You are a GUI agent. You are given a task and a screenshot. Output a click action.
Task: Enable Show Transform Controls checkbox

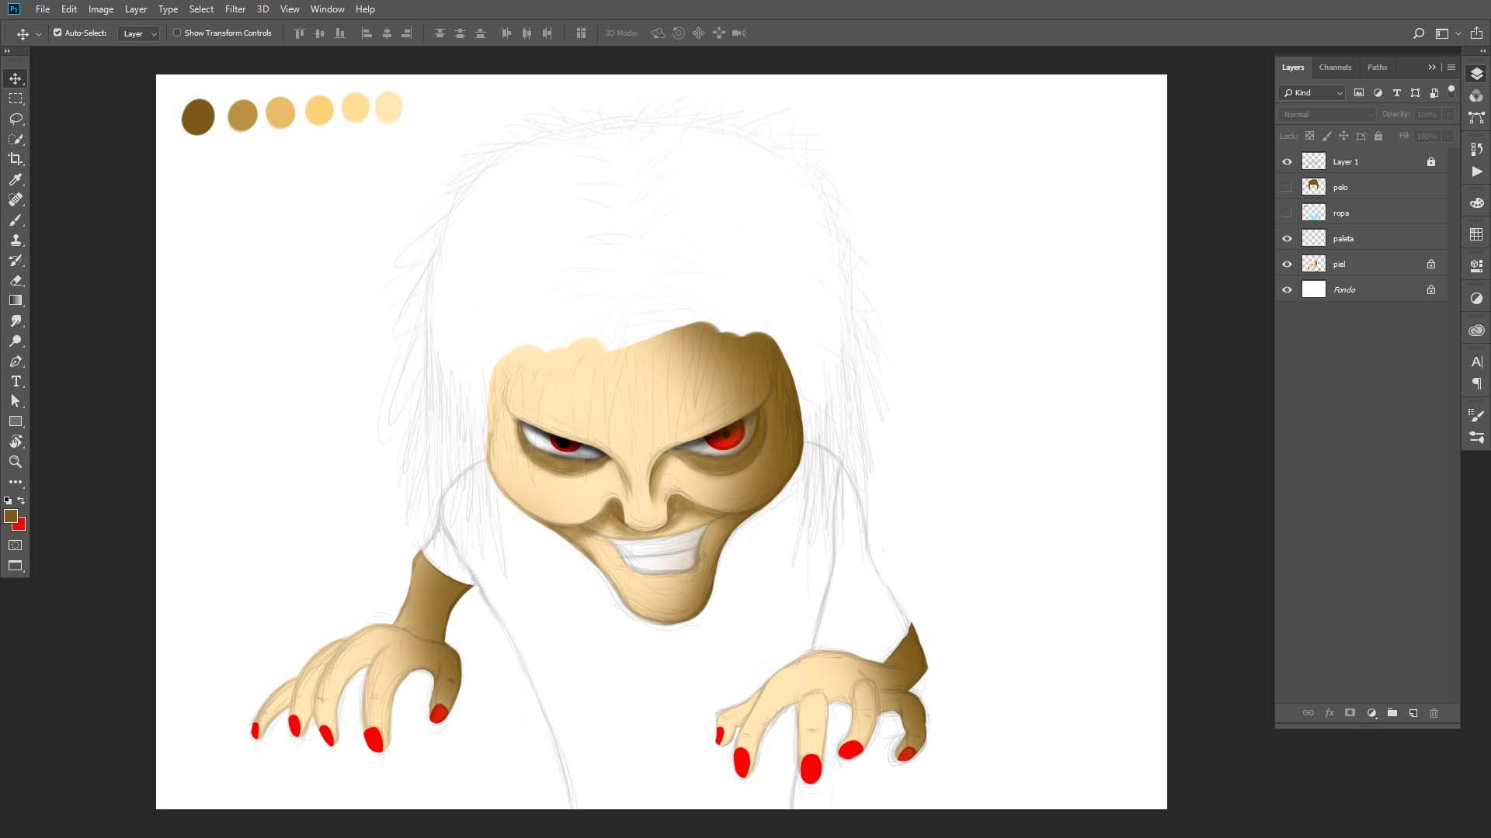pyautogui.click(x=177, y=33)
